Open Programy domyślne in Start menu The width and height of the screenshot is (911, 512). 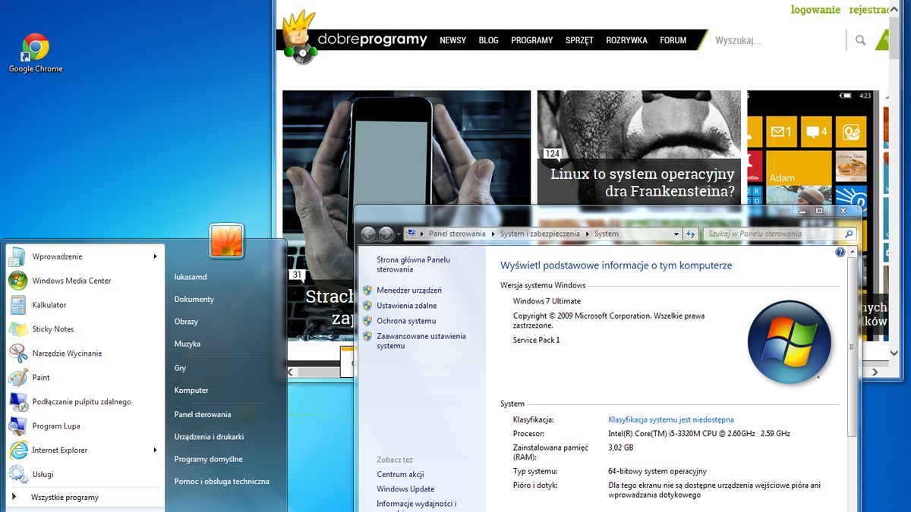click(209, 460)
